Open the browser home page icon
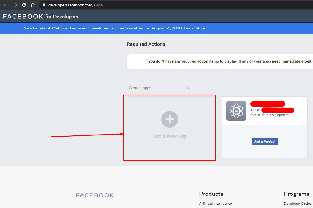 click(33, 5)
